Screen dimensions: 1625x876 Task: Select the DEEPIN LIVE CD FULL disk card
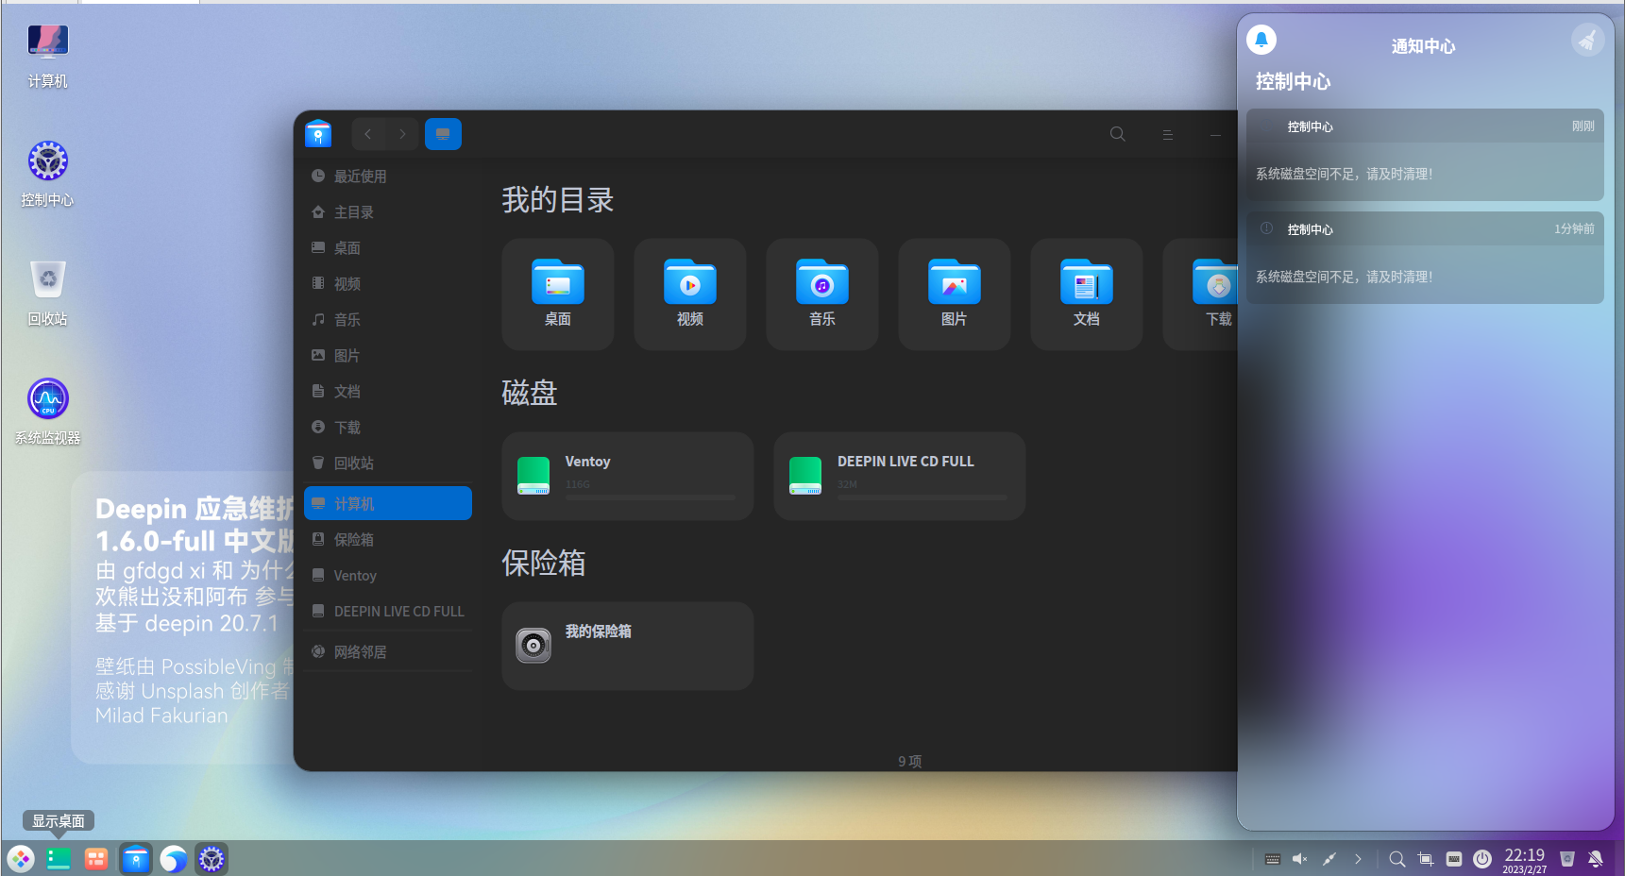900,476
